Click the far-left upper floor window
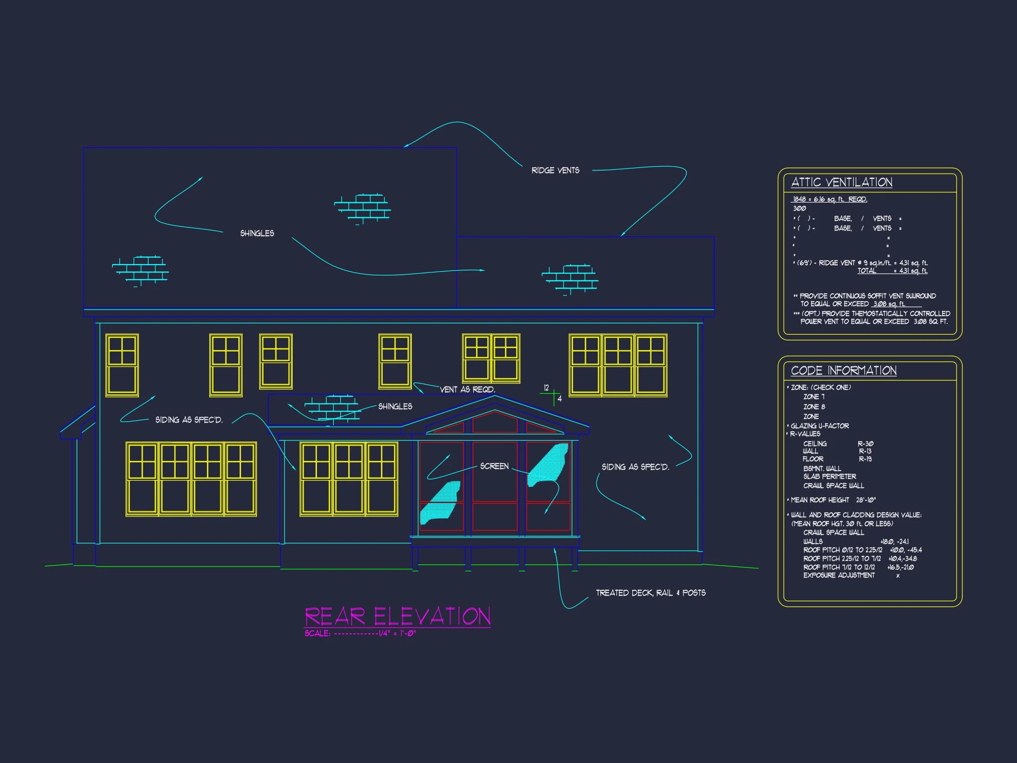This screenshot has height=763, width=1017. point(122,365)
